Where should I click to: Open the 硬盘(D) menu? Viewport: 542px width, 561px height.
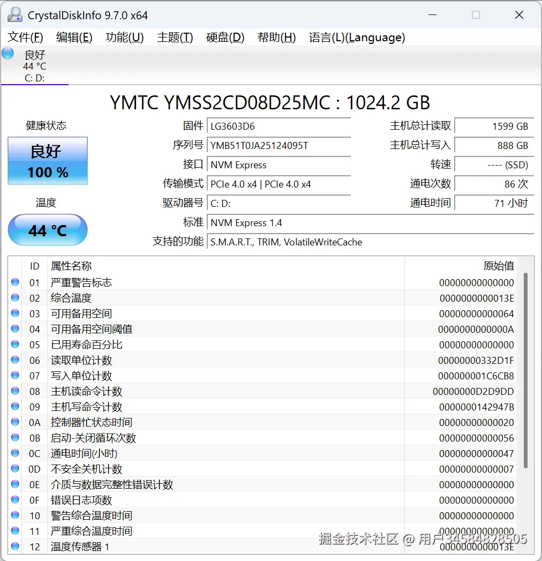coord(225,37)
